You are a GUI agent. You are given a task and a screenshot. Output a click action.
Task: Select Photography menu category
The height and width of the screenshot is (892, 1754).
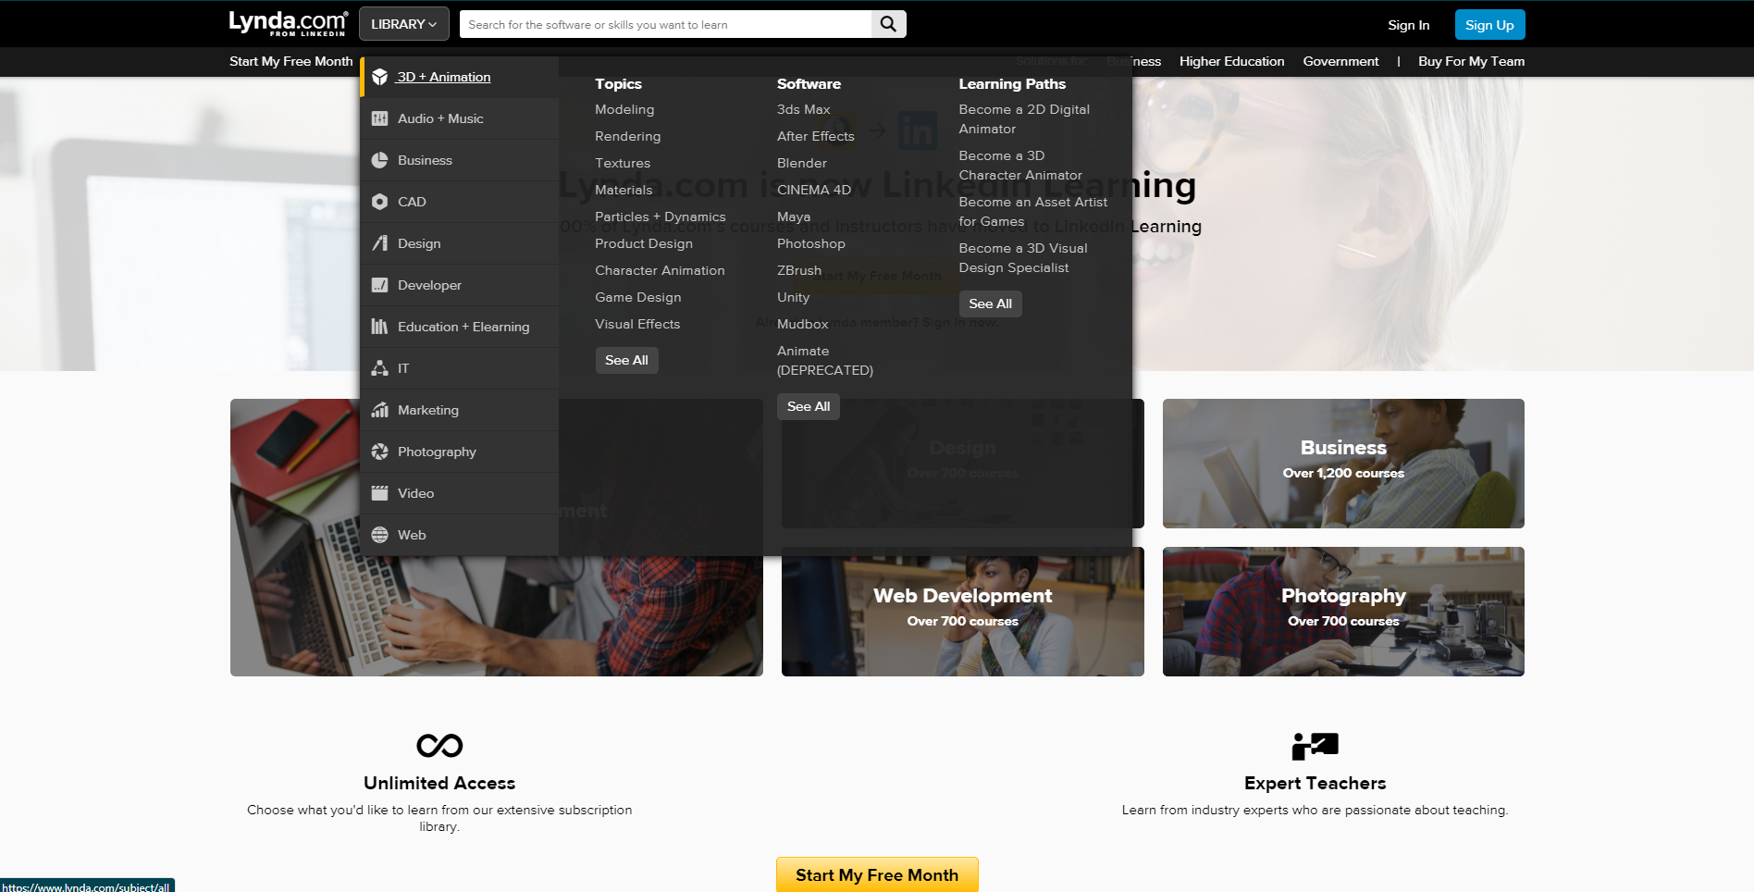(x=459, y=452)
